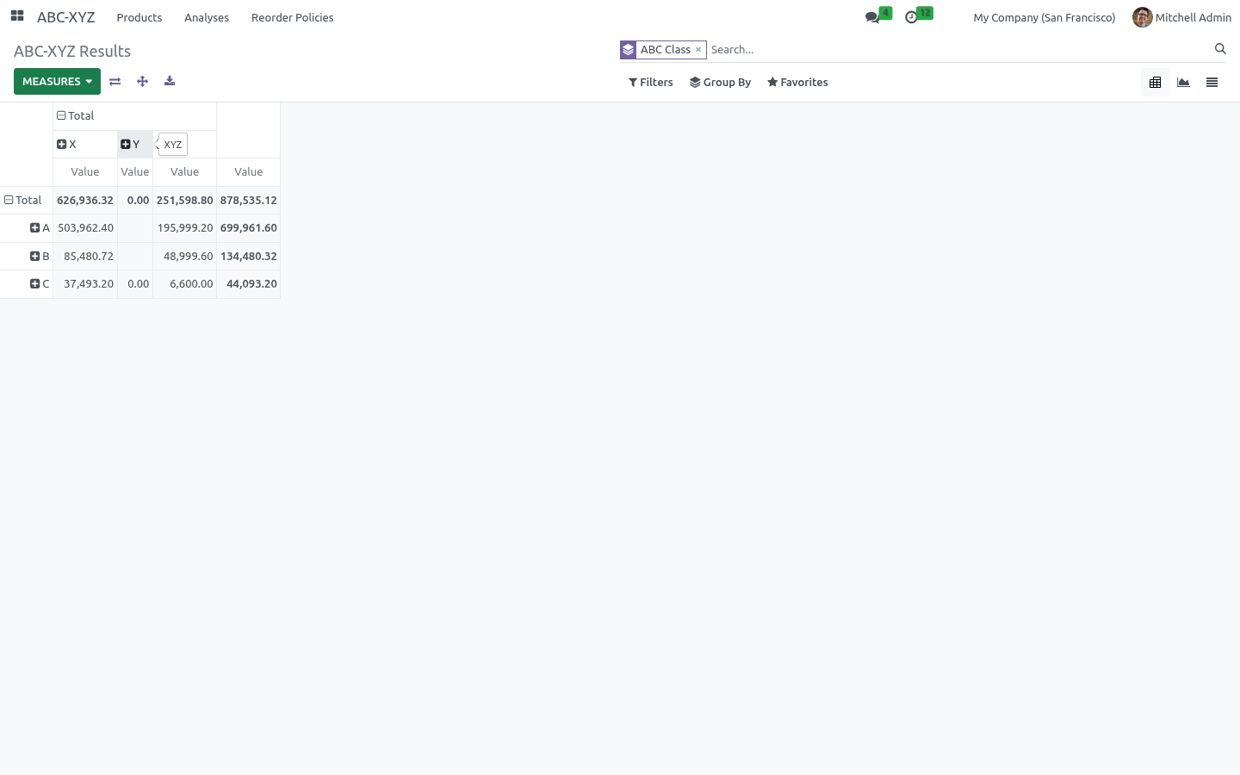Screen dimensions: 1240x775
Task: Download the pivot table as xlsx
Action: [170, 81]
